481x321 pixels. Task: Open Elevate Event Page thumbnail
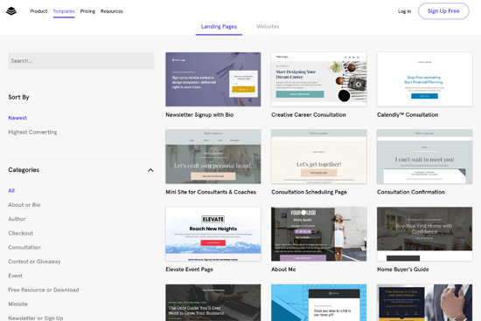click(213, 234)
